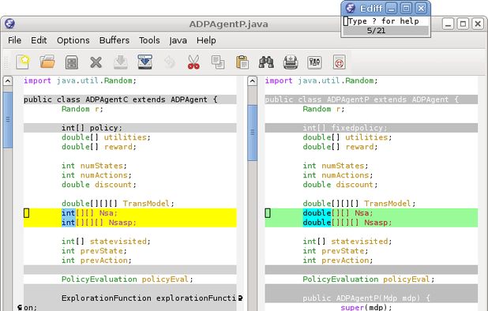Create a new file with toolbar icon
This screenshot has height=311, width=488.
pyautogui.click(x=23, y=62)
